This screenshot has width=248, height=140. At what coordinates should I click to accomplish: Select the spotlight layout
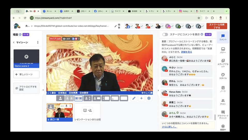(x=88, y=98)
